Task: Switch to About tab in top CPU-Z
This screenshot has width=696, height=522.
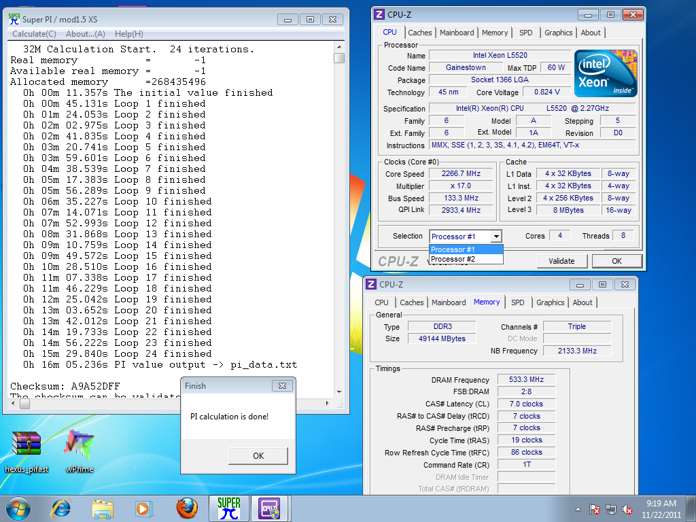Action: click(x=591, y=33)
